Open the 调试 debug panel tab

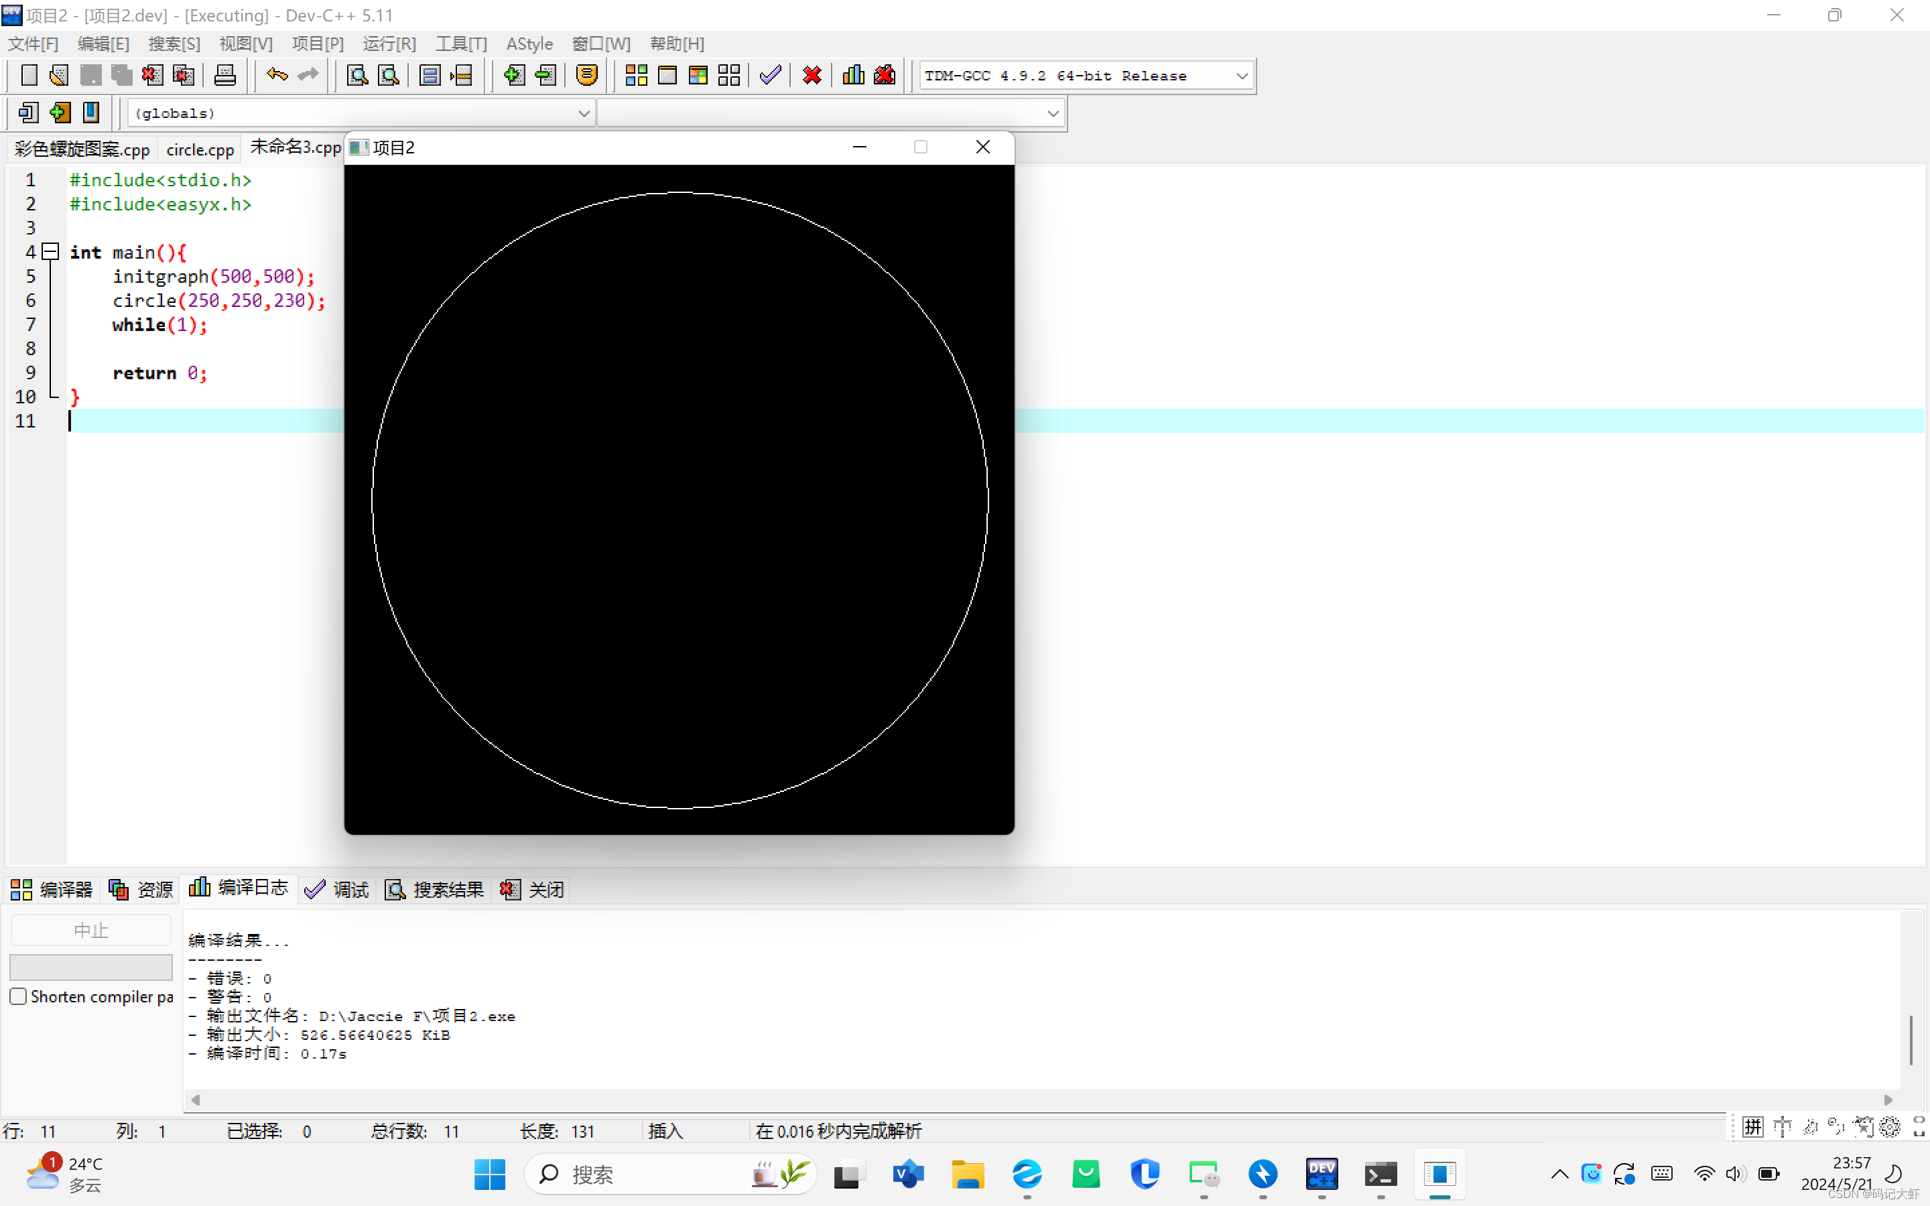pyautogui.click(x=337, y=889)
